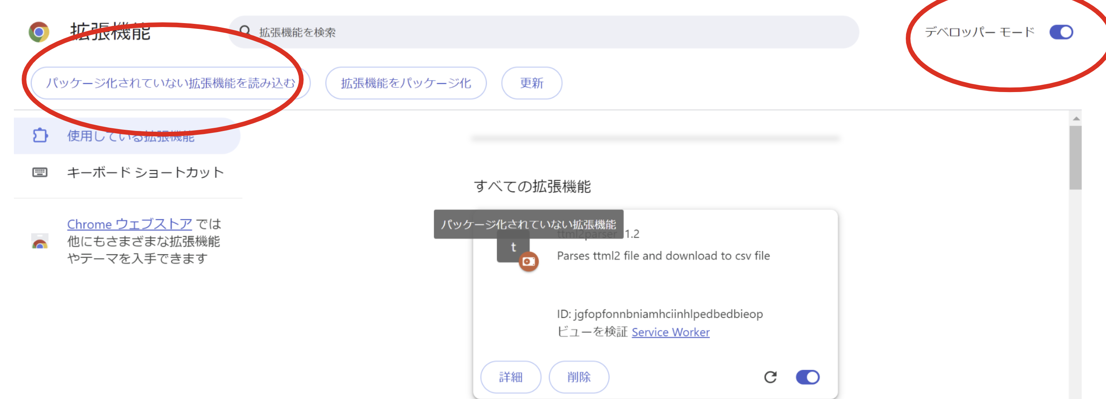Toggle デベロッパー モード switch off

click(1061, 32)
